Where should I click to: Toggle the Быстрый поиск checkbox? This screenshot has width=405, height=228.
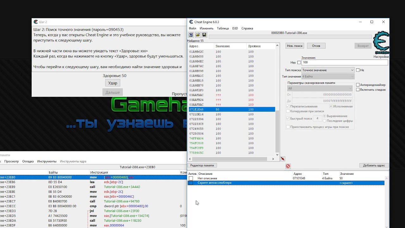(288, 118)
